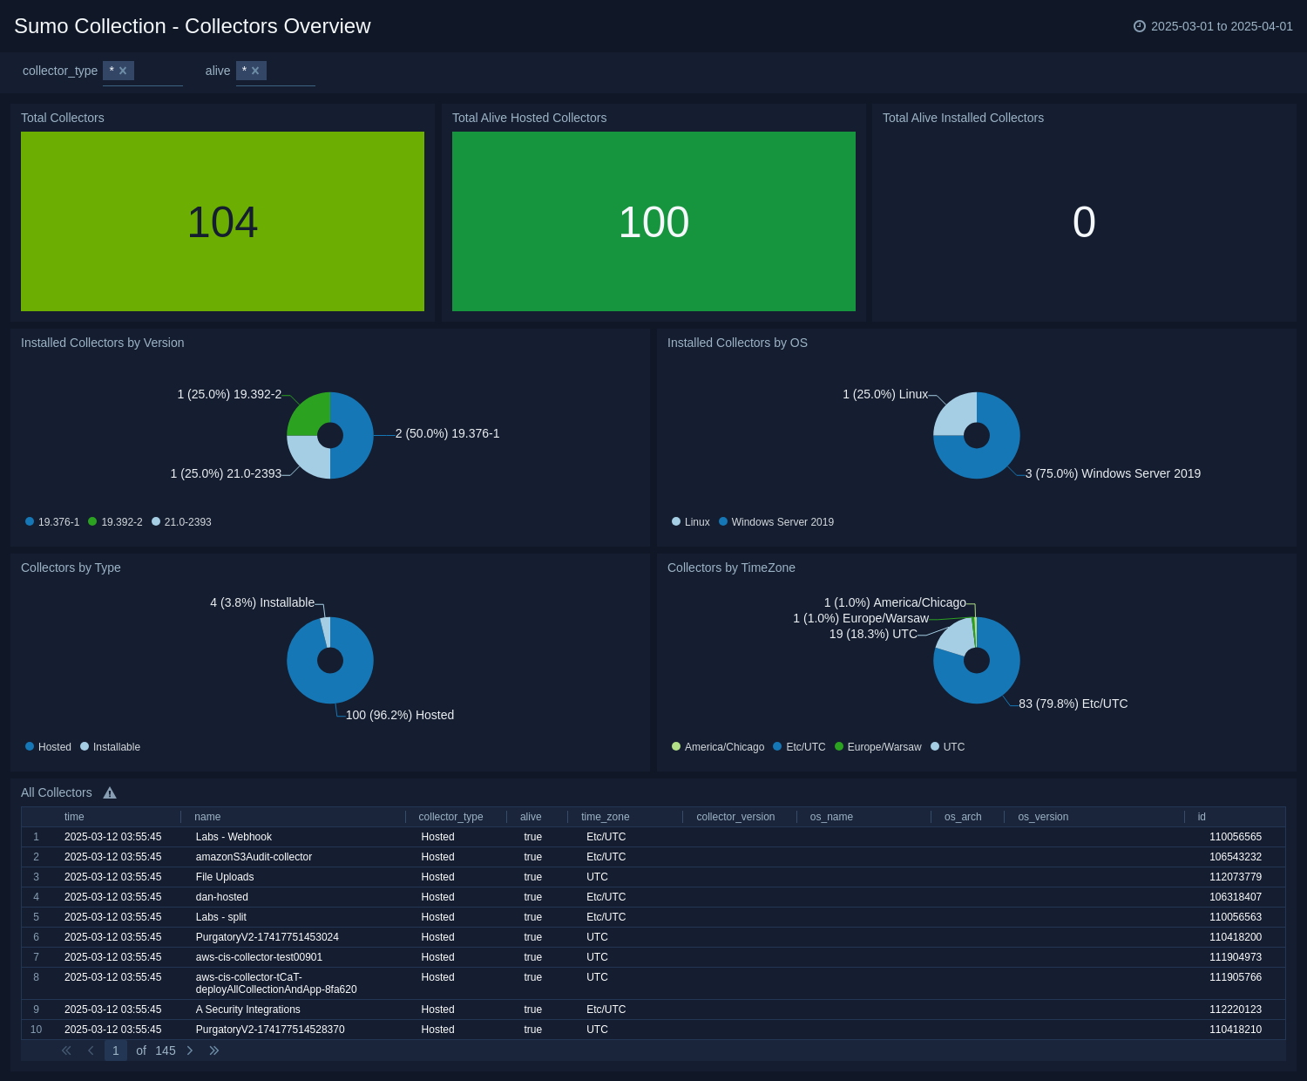This screenshot has height=1081, width=1307.
Task: Sort table by the collector_type column
Action: 450,817
